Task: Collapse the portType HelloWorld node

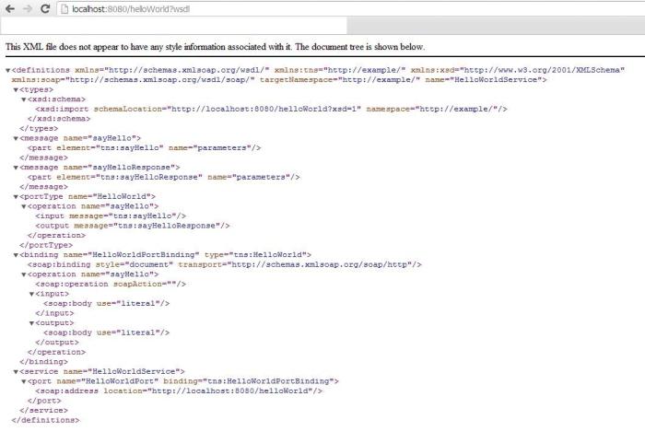Action: tap(16, 196)
